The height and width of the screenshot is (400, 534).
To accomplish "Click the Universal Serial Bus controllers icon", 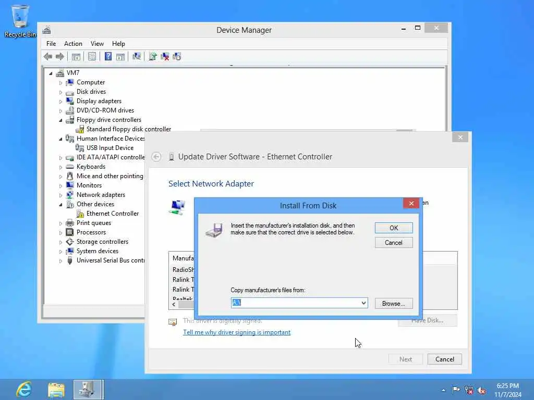I will pos(70,260).
